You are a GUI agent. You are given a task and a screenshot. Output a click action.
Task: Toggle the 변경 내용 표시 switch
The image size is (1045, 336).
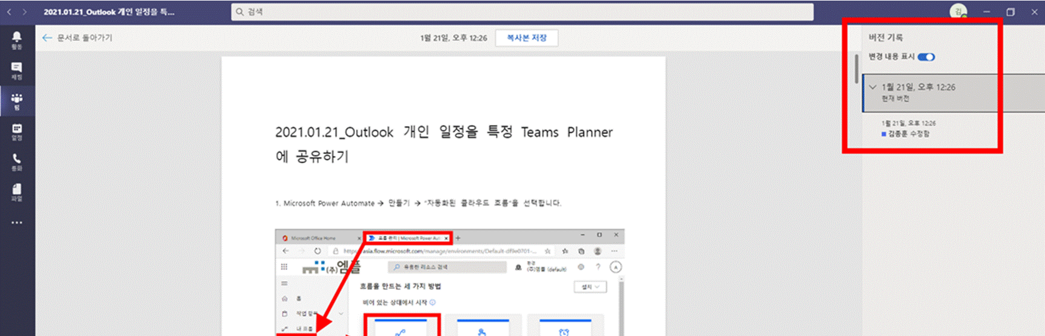926,57
